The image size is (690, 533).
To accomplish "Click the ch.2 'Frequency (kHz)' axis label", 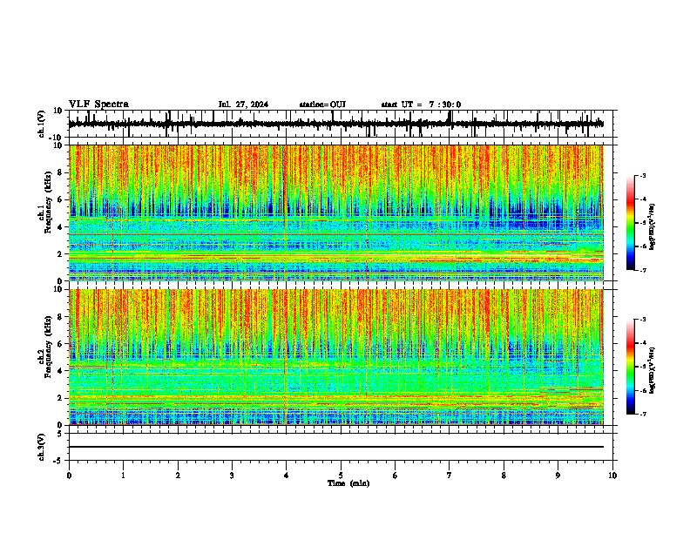I will pyautogui.click(x=49, y=347).
